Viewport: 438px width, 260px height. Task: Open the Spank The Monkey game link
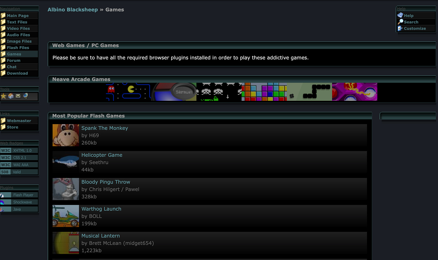(105, 128)
